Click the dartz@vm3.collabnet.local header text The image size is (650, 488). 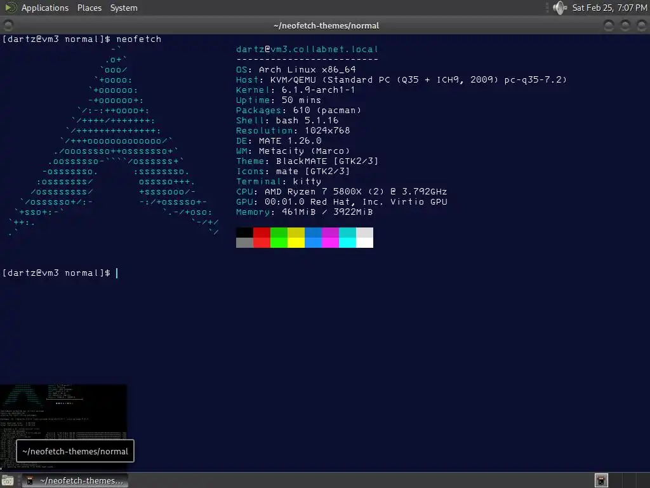[x=307, y=50]
